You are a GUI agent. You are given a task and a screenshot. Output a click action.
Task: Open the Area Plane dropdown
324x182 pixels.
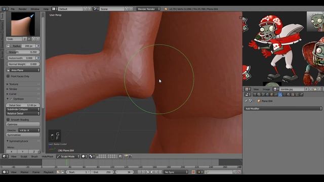[23, 70]
